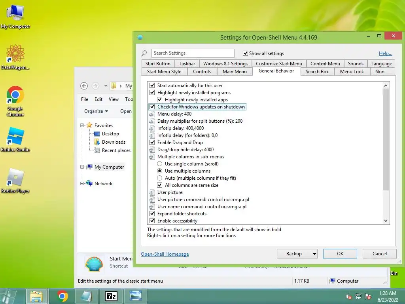This screenshot has width=405, height=304.
Task: Open the Organize dropdown in Explorer
Action: pos(96,111)
